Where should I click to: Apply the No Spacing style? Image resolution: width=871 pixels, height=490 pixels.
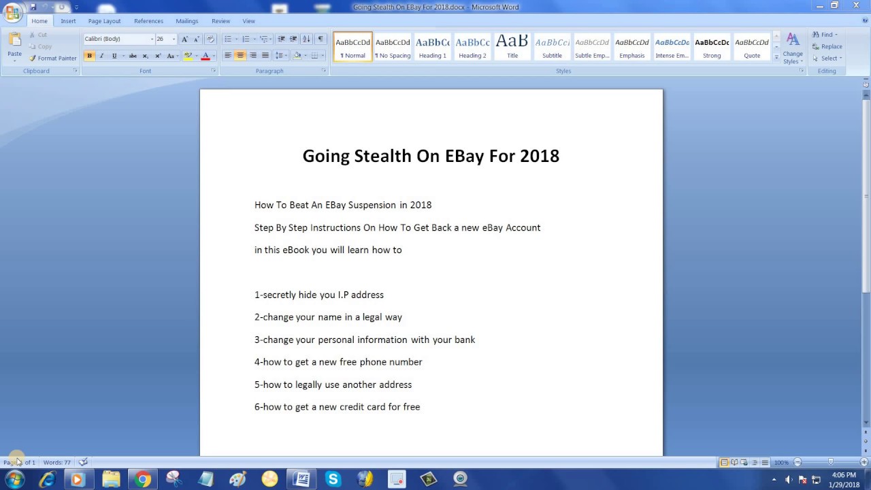393,47
